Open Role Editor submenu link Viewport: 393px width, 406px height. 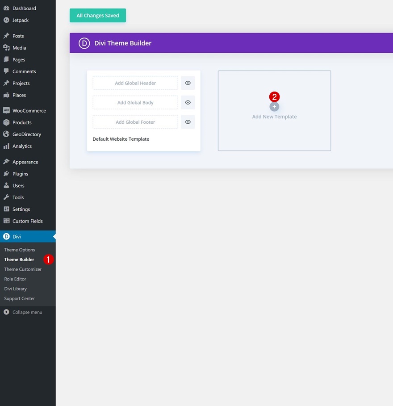pyautogui.click(x=15, y=279)
